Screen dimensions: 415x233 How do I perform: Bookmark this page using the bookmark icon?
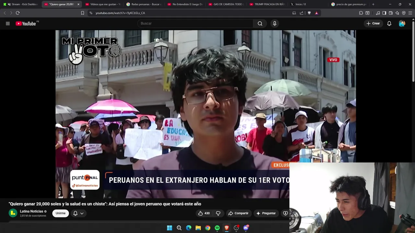pos(82,13)
